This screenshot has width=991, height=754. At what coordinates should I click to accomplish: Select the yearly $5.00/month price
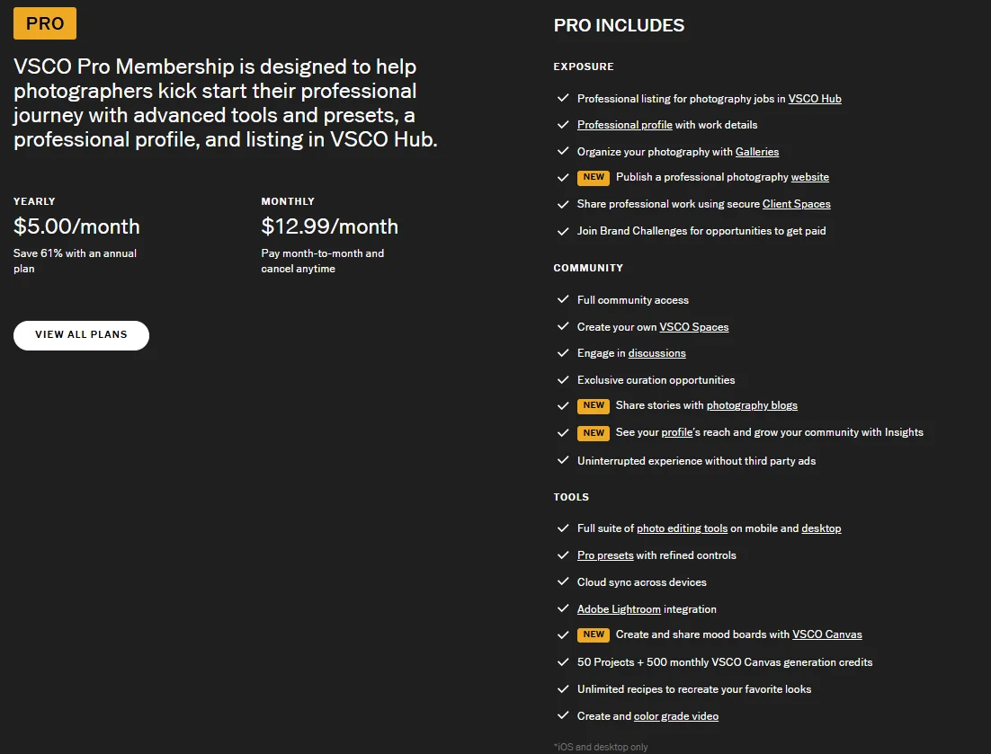[x=76, y=226]
